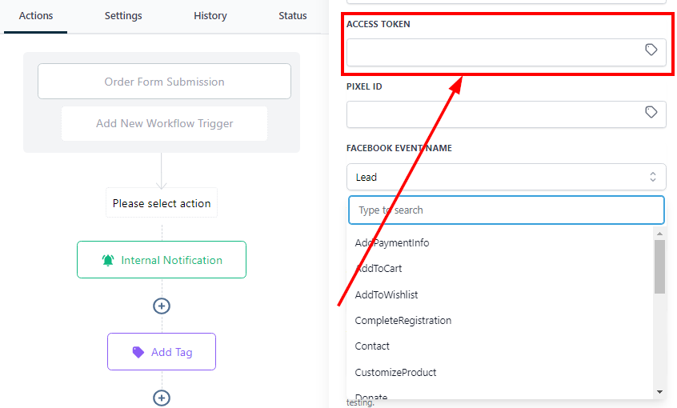
Task: Select the Order Form Submission trigger
Action: tap(164, 82)
